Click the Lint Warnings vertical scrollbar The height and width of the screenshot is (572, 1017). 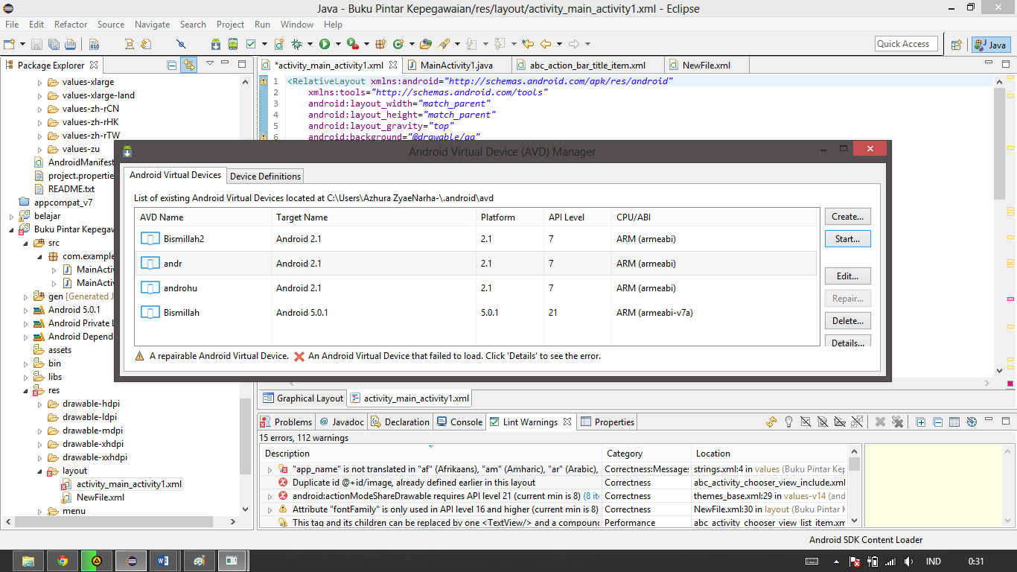point(854,486)
